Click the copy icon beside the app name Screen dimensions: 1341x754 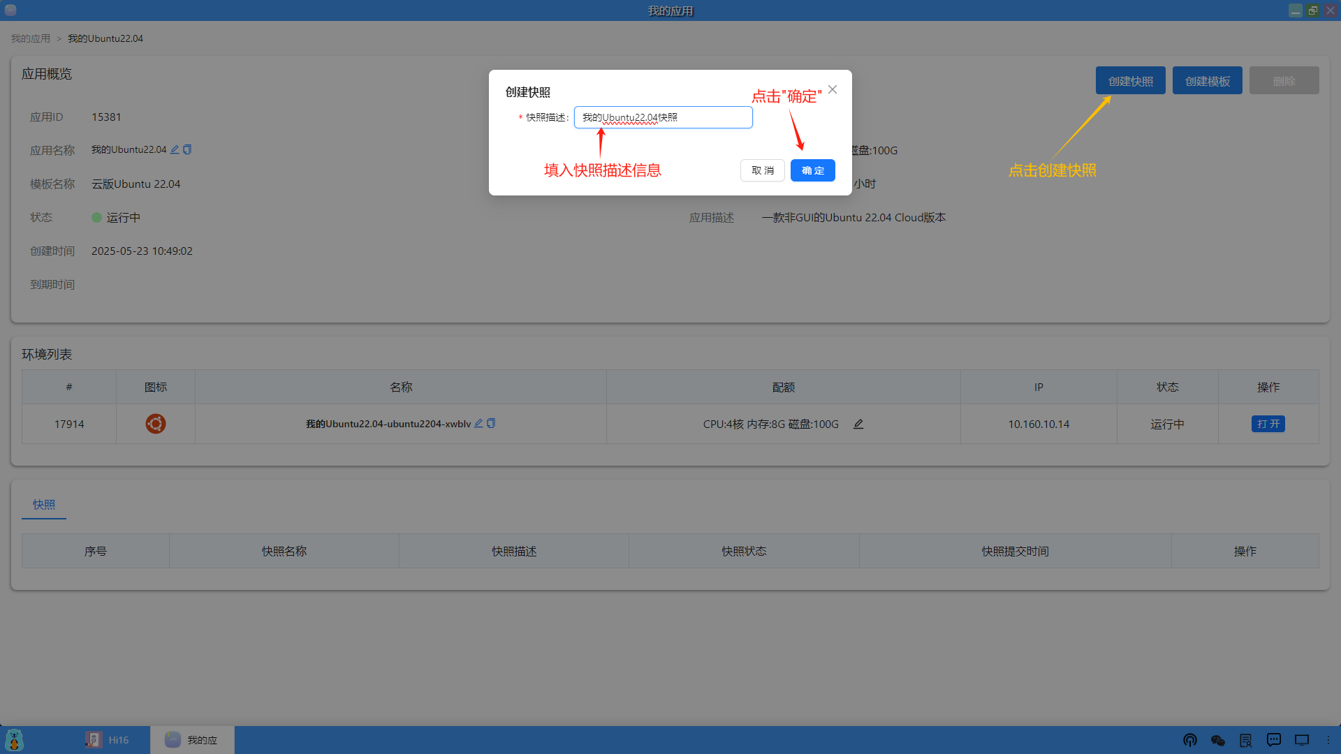(186, 149)
